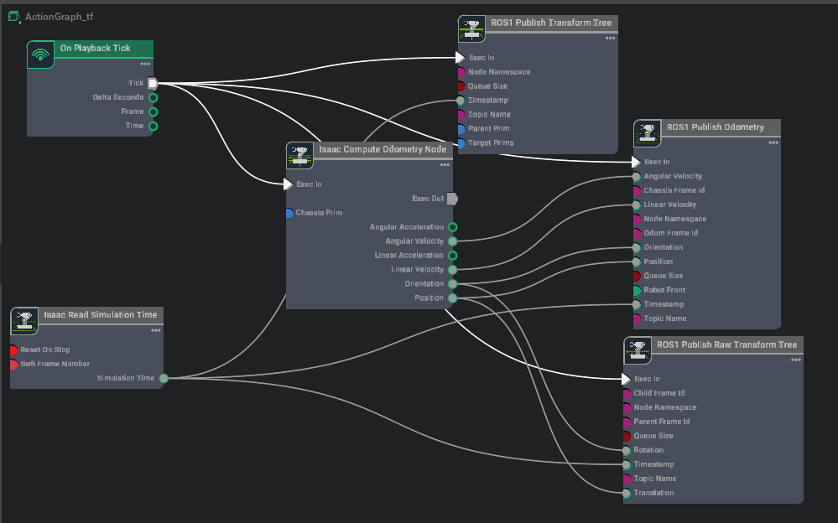Screen dimensions: 838x523
Task: Select the ROS1 Publish Odometry title
Action: (x=715, y=127)
